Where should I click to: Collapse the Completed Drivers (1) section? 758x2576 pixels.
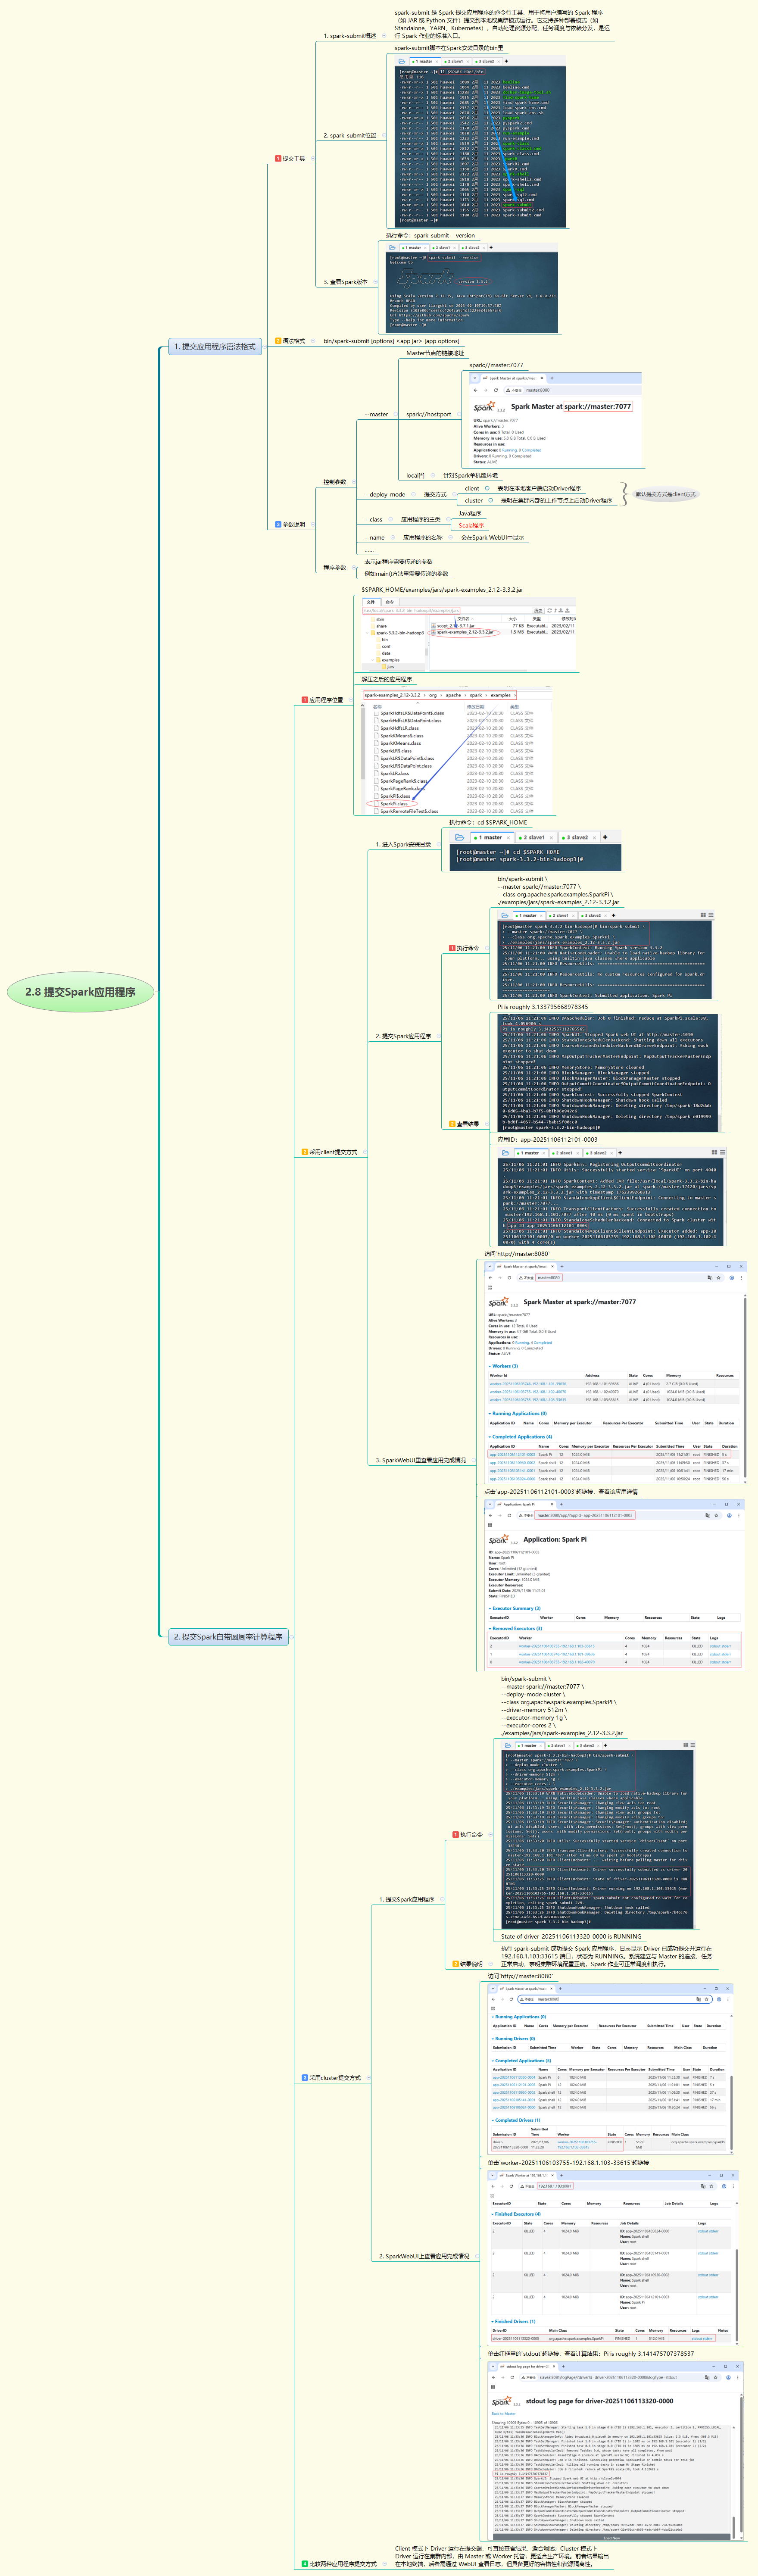pyautogui.click(x=516, y=2120)
